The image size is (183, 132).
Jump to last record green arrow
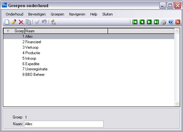point(156,22)
